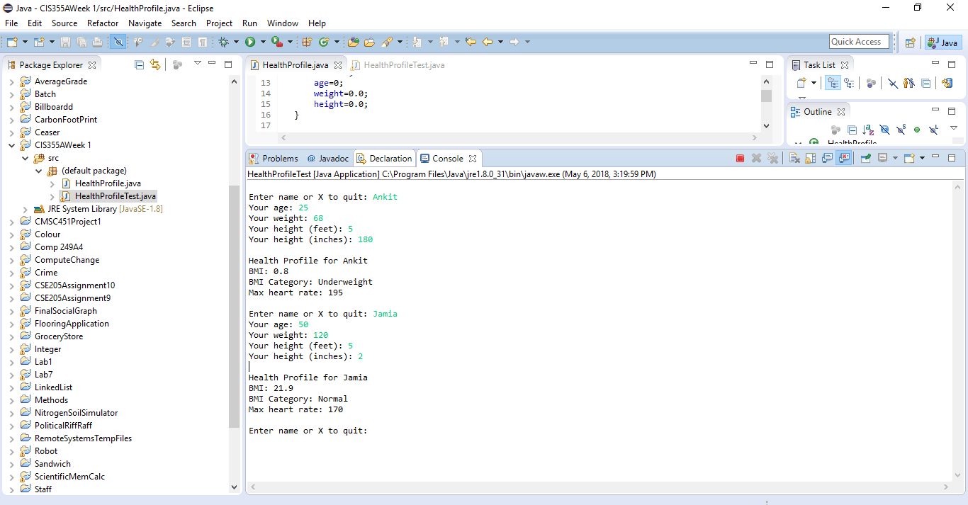Viewport: 968px width, 505px height.
Task: Toggle Mark Occurrences highlighted toolbar button
Action: click(118, 42)
